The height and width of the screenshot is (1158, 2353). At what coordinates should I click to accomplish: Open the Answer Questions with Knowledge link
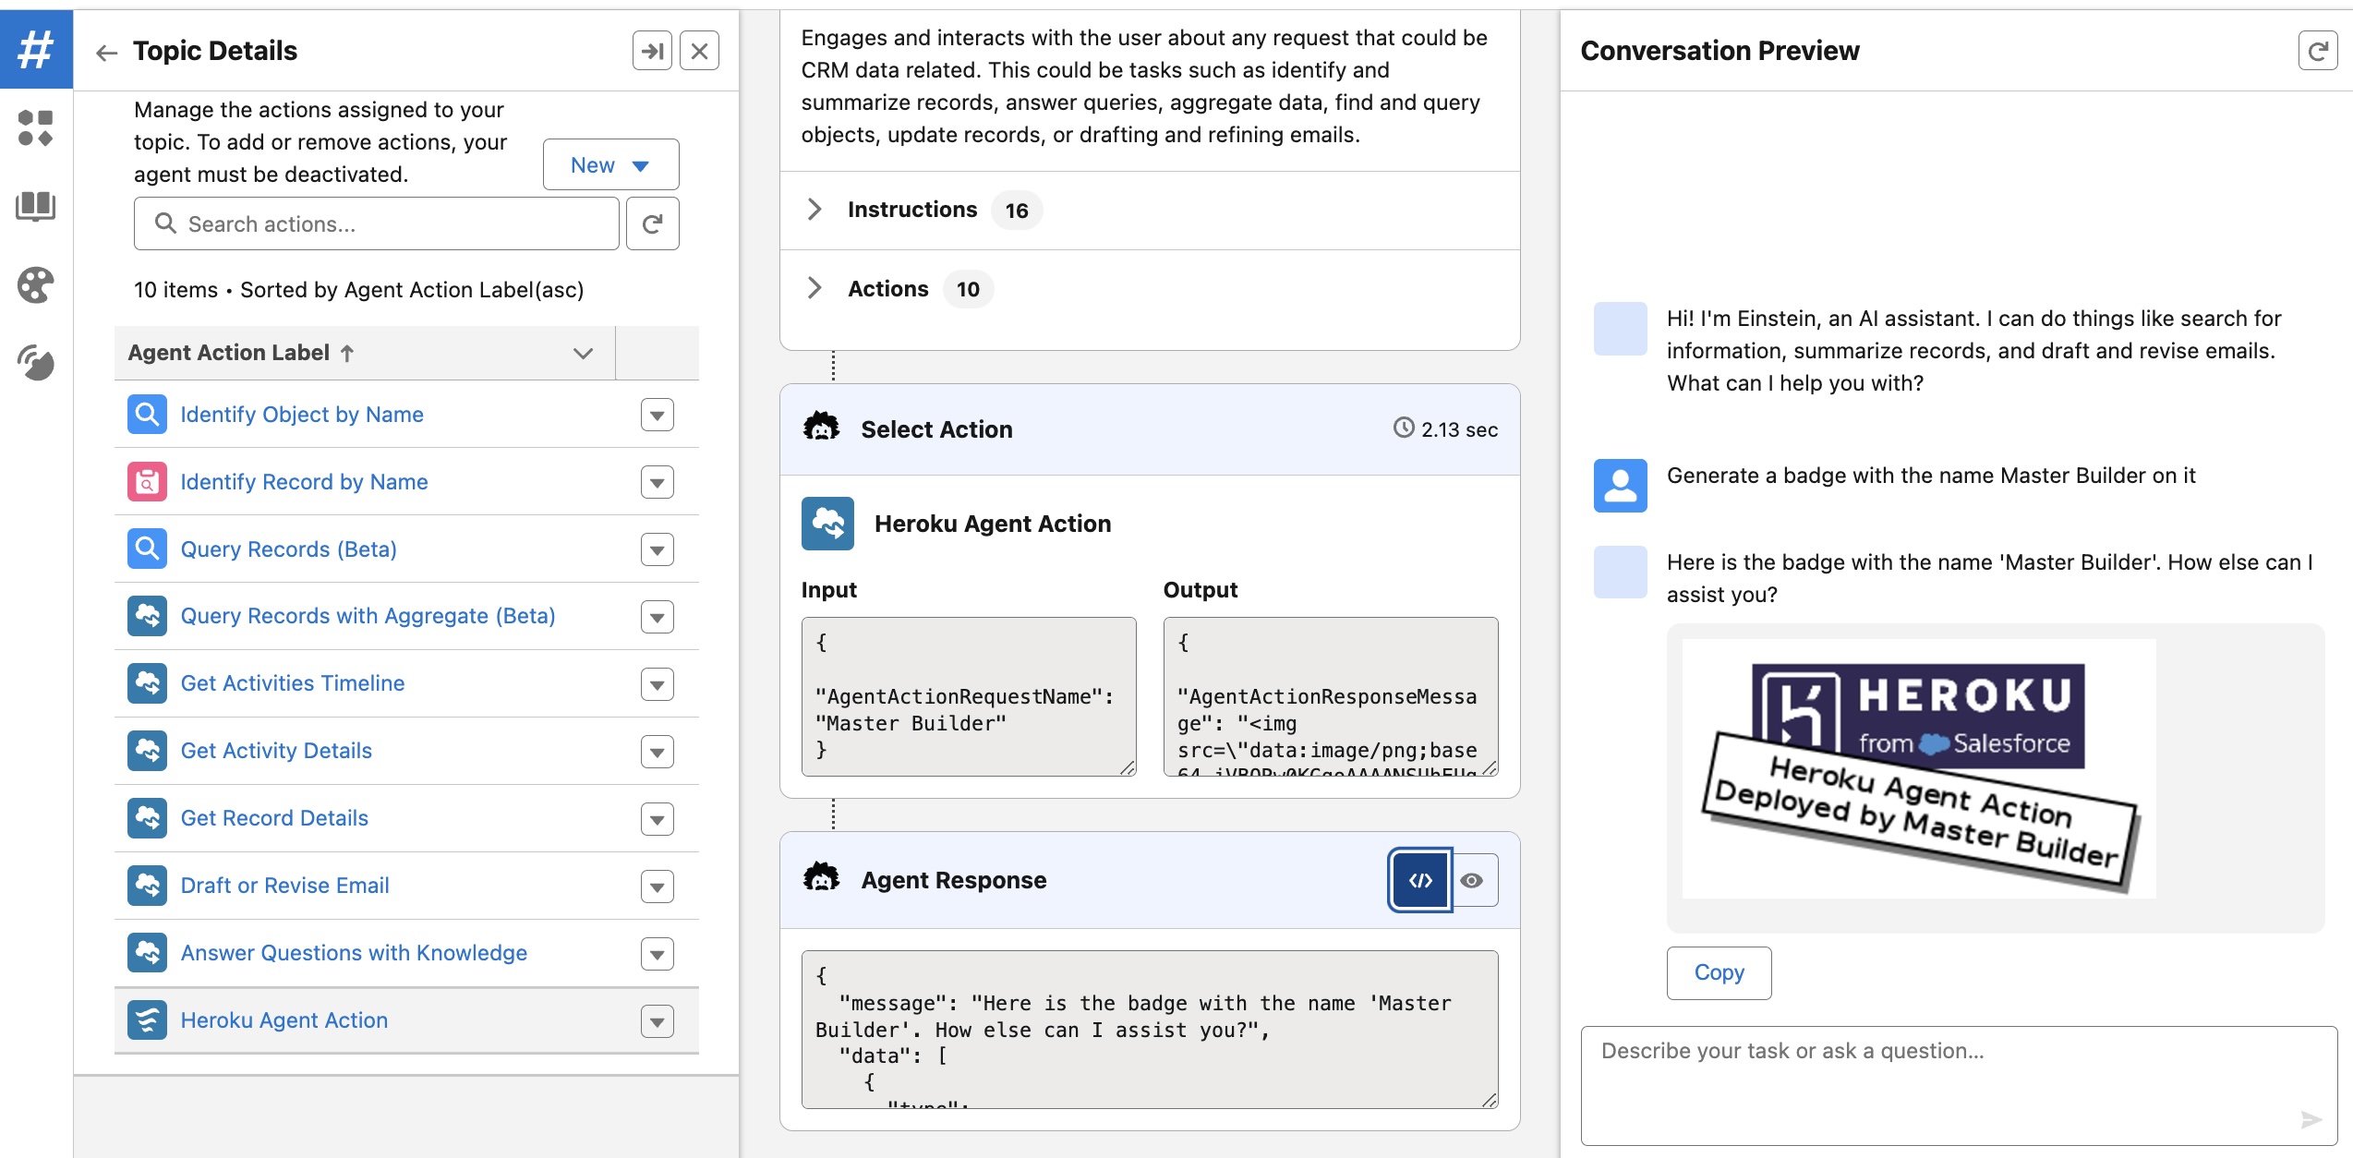tap(354, 953)
